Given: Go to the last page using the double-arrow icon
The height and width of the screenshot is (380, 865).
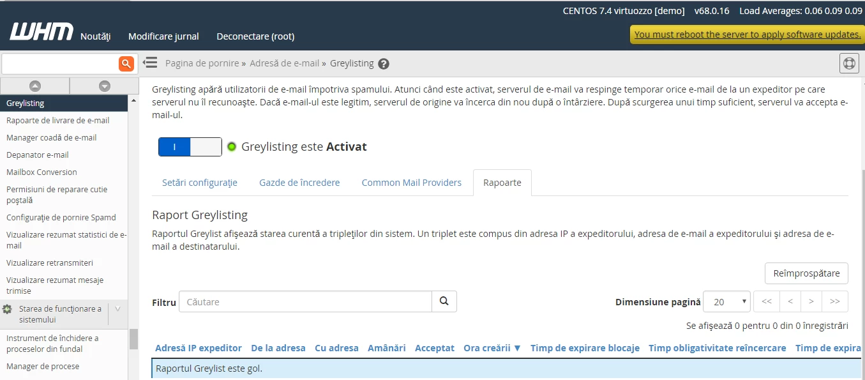Looking at the screenshot, I should tap(835, 301).
